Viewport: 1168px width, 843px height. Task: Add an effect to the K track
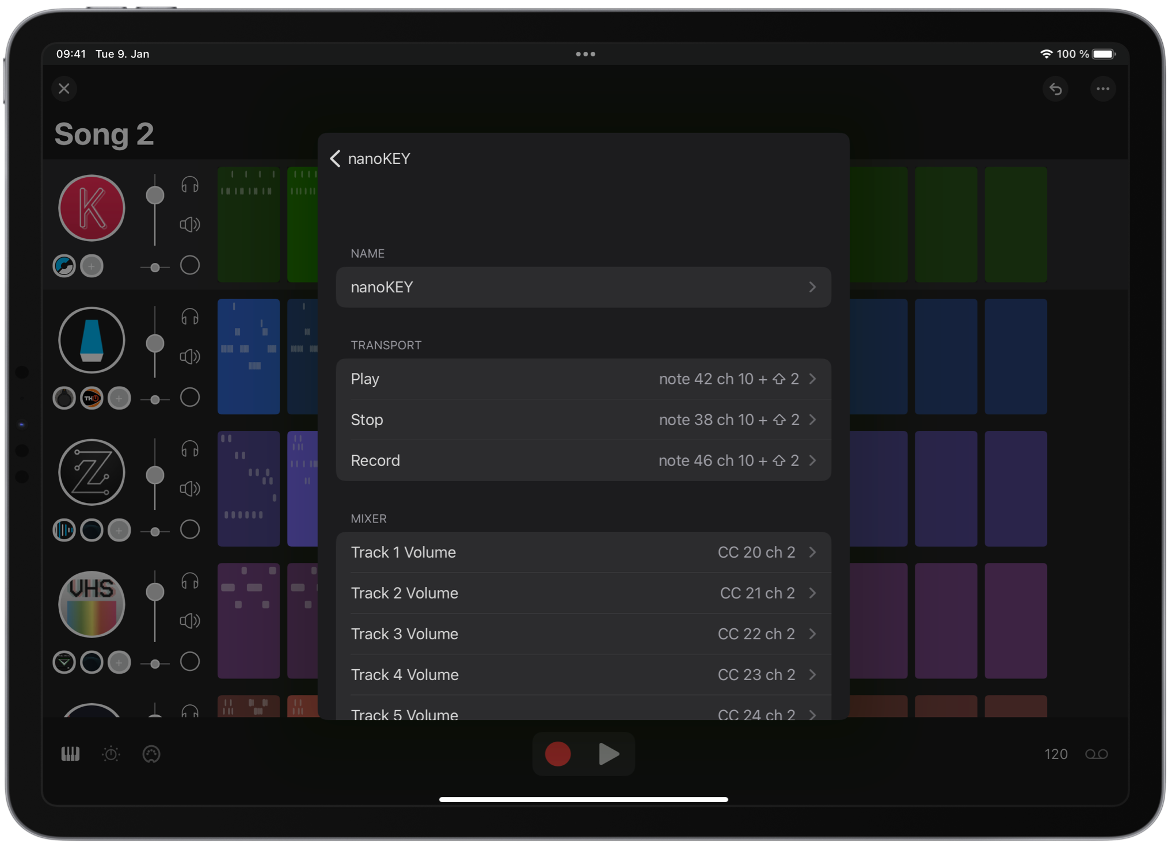[x=92, y=266]
